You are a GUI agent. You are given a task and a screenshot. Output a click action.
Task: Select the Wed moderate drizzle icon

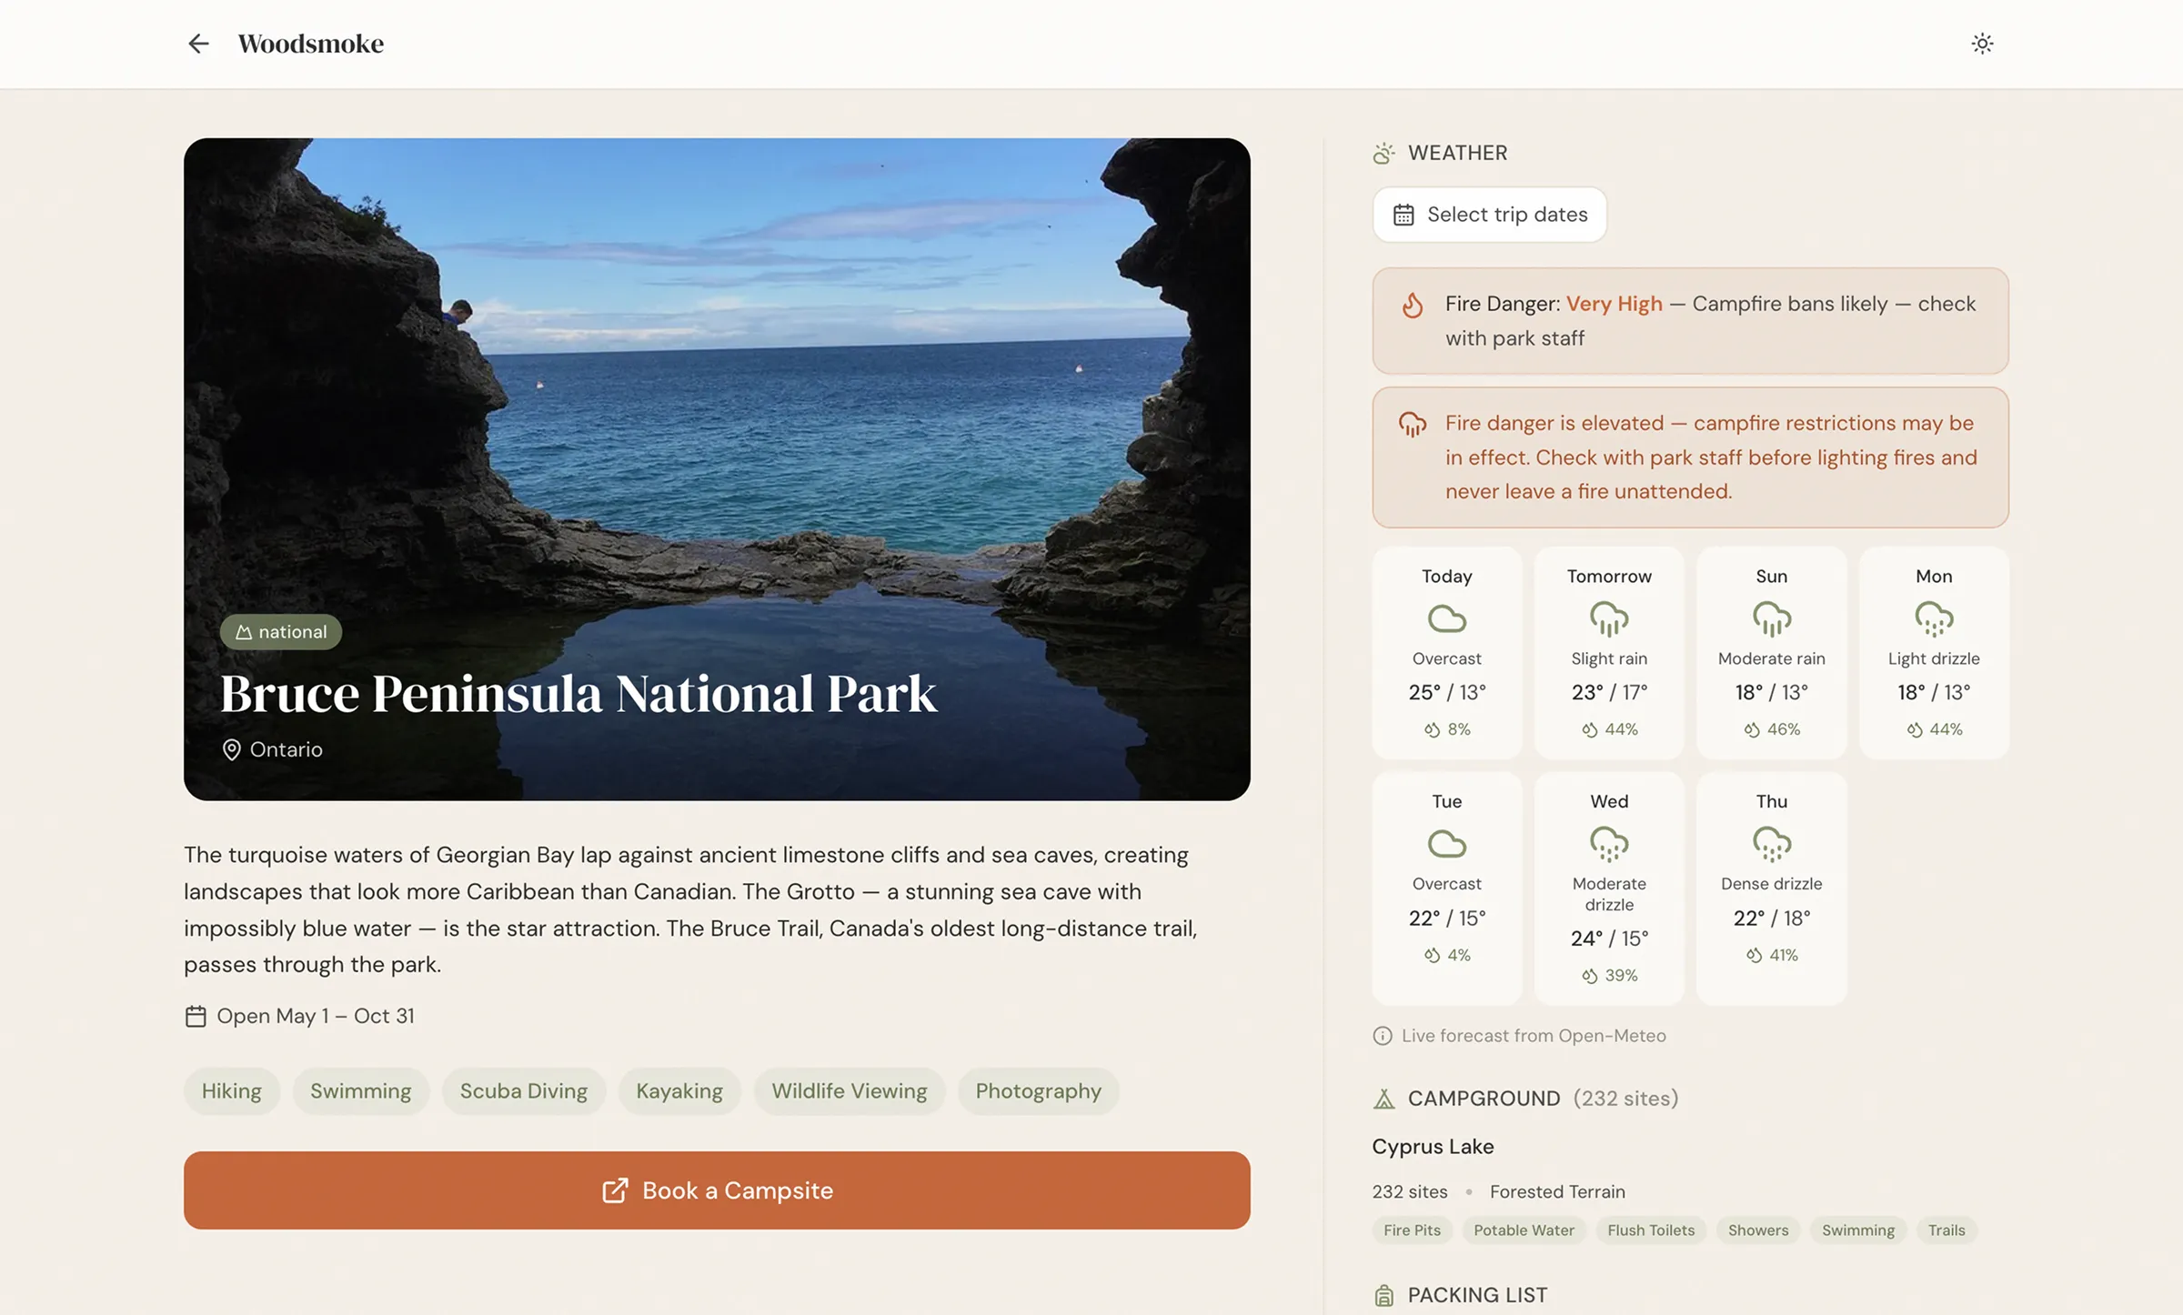tap(1609, 844)
